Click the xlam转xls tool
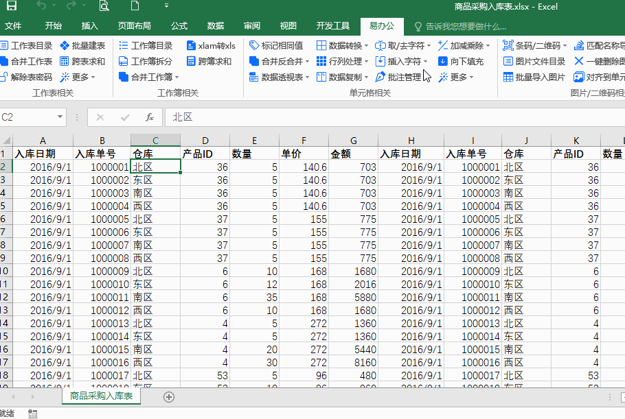This screenshot has width=625, height=419. point(212,46)
